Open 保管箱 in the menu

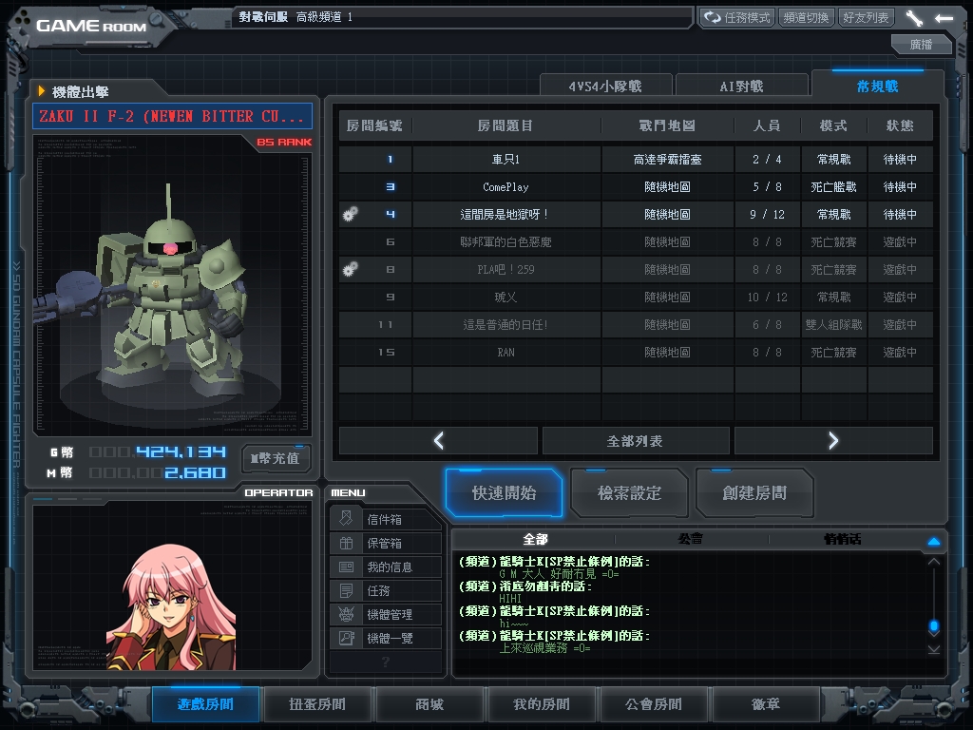tap(386, 543)
